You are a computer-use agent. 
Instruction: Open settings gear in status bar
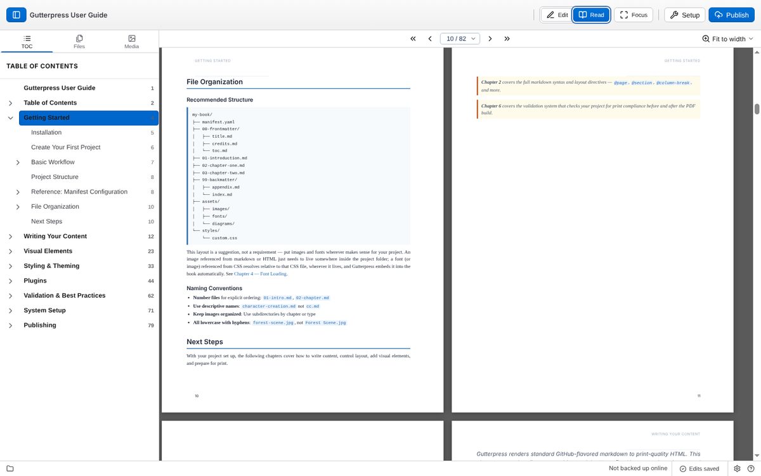(738, 468)
